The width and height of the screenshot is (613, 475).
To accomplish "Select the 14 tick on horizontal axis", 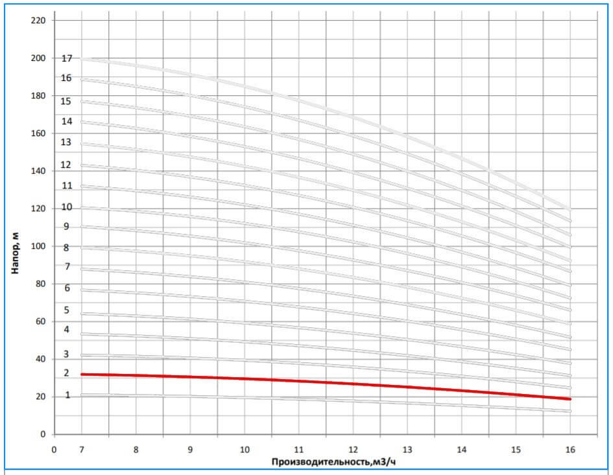I will pyautogui.click(x=461, y=449).
